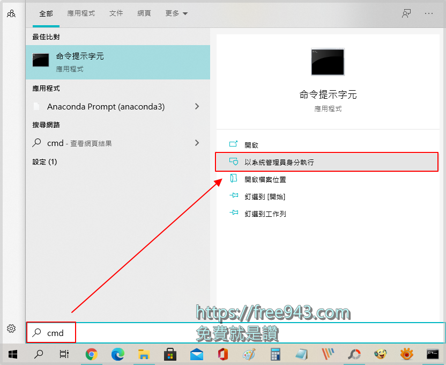The width and height of the screenshot is (446, 365).
Task: Launch Google Chrome from the taskbar
Action: pos(90,354)
